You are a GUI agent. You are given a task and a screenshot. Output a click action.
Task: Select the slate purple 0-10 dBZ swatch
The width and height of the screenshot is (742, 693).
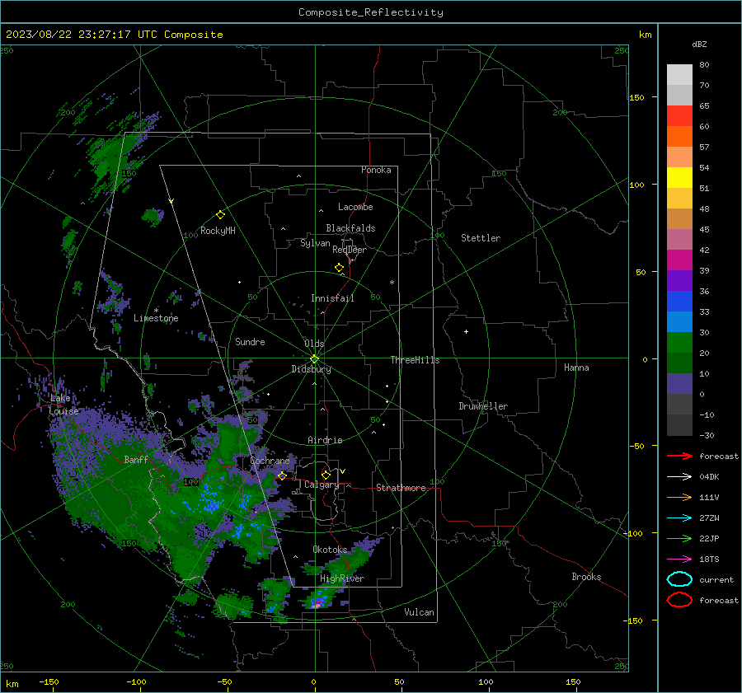click(679, 384)
